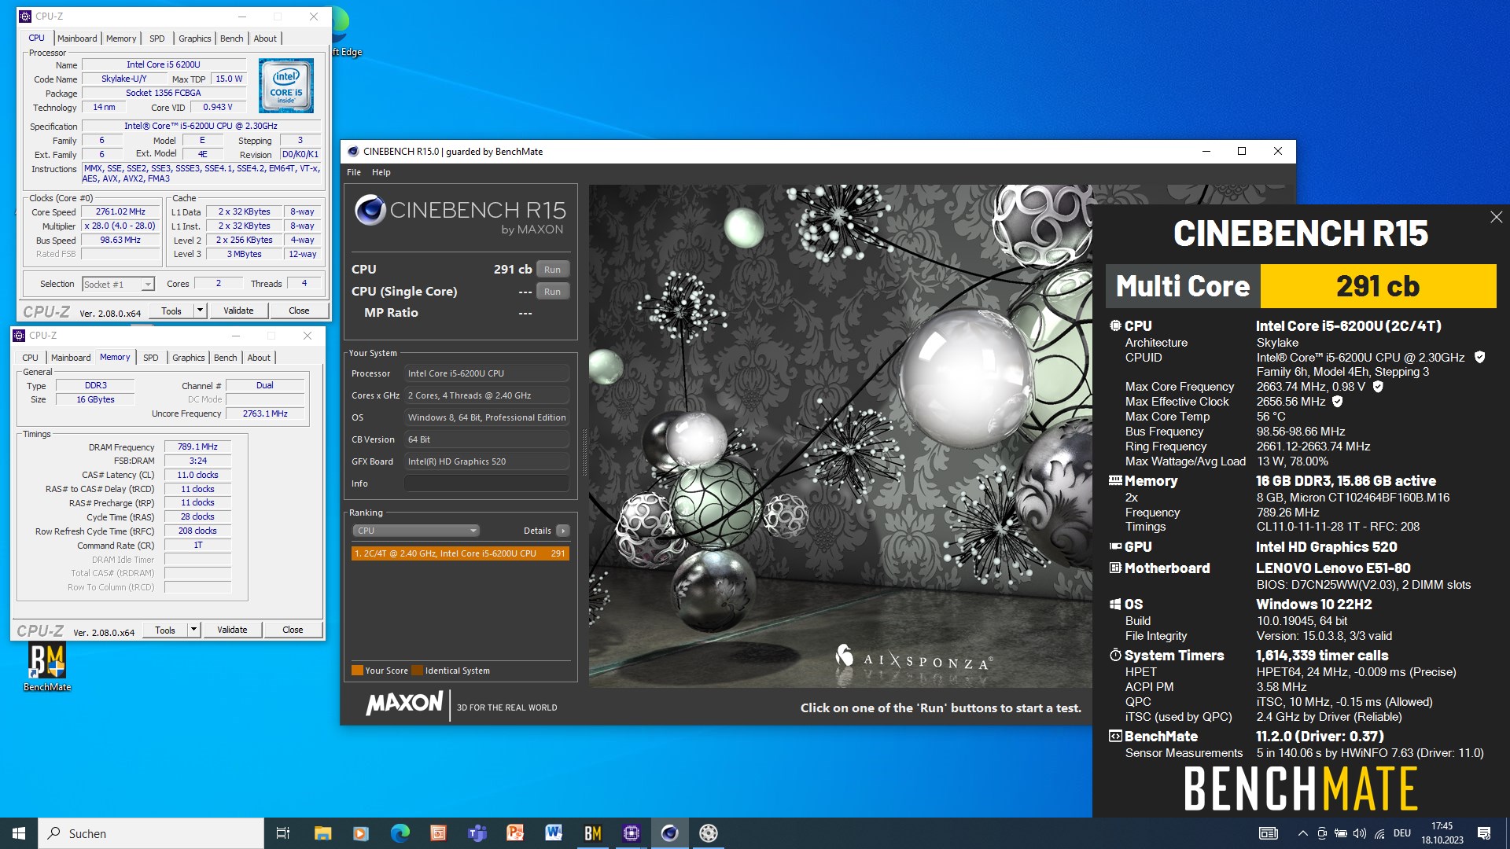Open About tab in lower CPU-Z window
This screenshot has width=1510, height=849.
click(x=259, y=358)
